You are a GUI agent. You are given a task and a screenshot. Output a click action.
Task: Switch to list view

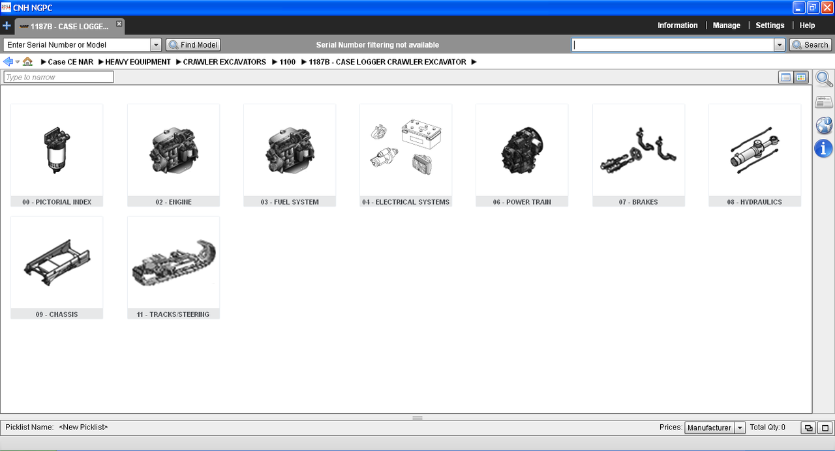[x=786, y=77]
